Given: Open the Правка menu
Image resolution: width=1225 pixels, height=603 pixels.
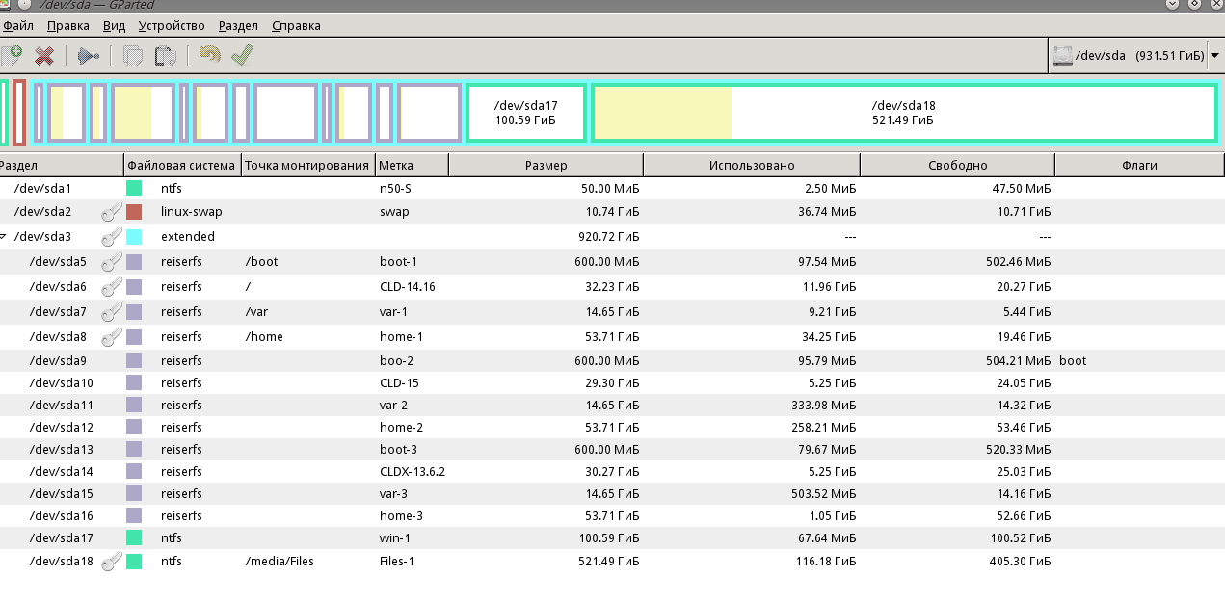Looking at the screenshot, I should (x=68, y=26).
